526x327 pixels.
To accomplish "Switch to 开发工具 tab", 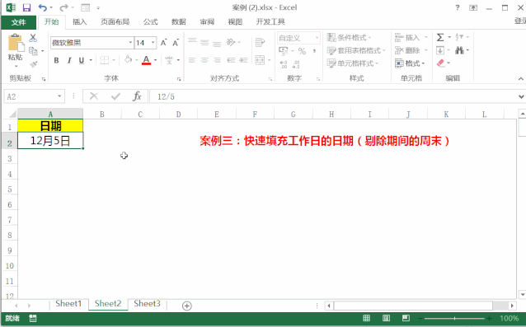I will pyautogui.click(x=270, y=21).
